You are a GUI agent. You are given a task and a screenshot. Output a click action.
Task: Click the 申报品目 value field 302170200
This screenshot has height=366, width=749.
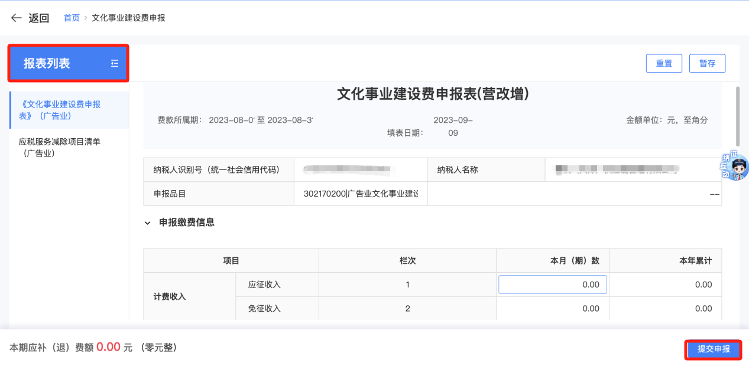[360, 194]
